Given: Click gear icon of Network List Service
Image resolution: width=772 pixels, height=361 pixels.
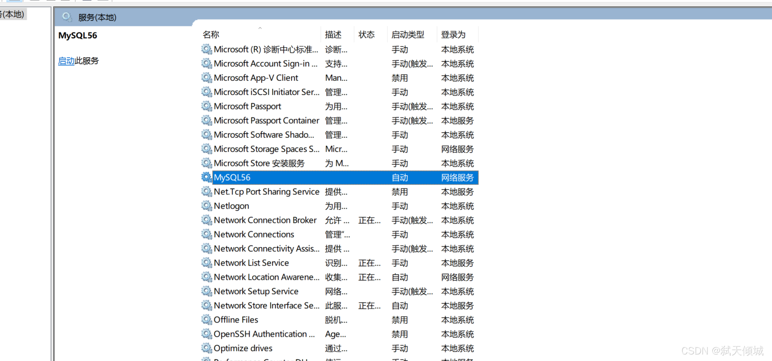Looking at the screenshot, I should click(206, 263).
